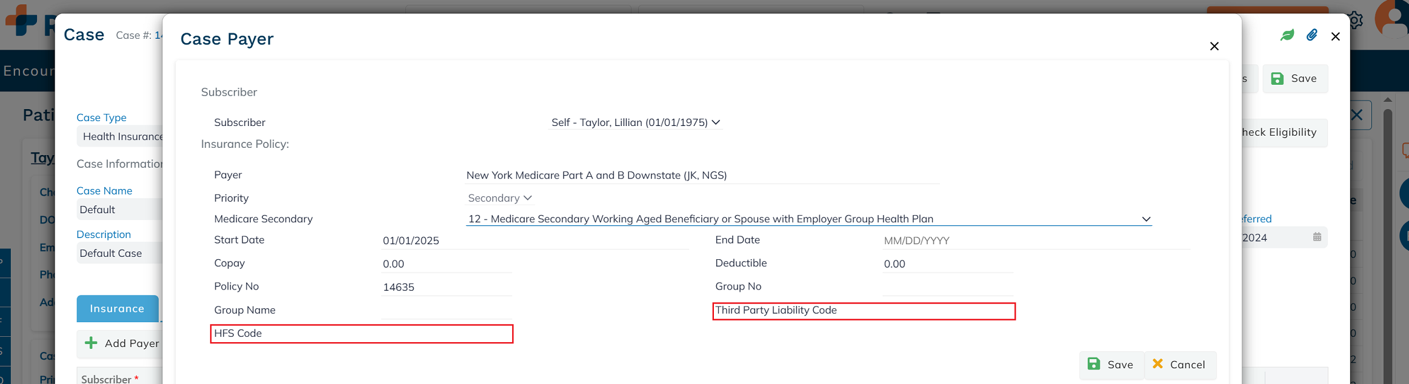The image size is (1409, 384).
Task: Click the green leaf icon
Action: [x=1287, y=35]
